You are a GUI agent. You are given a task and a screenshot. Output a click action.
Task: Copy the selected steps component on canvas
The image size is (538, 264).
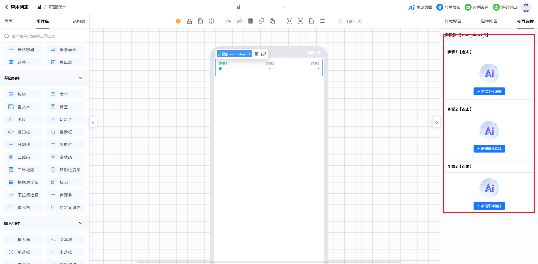[263, 54]
